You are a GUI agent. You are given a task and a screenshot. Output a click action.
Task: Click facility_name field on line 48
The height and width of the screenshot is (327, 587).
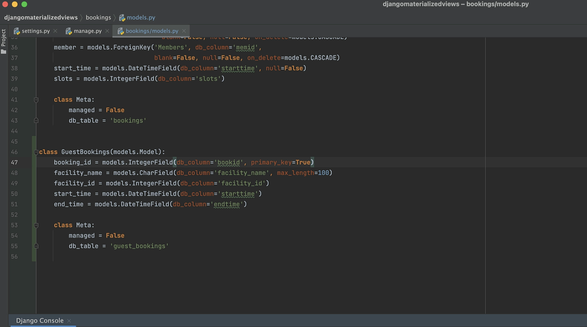(x=78, y=173)
